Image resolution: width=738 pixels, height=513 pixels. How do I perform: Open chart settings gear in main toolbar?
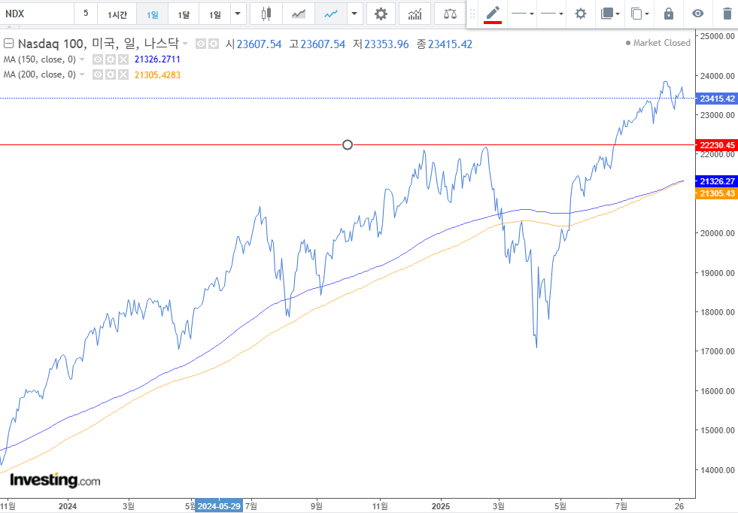[381, 14]
